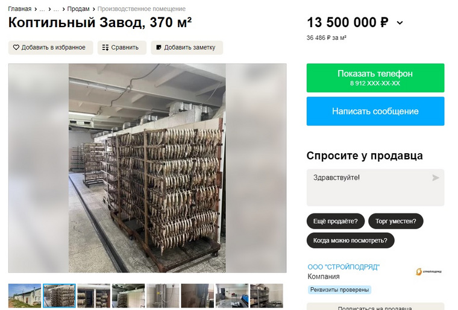The image size is (458, 310).
Task: Choose Когда можно посмотреть? quick question
Action: (x=350, y=241)
